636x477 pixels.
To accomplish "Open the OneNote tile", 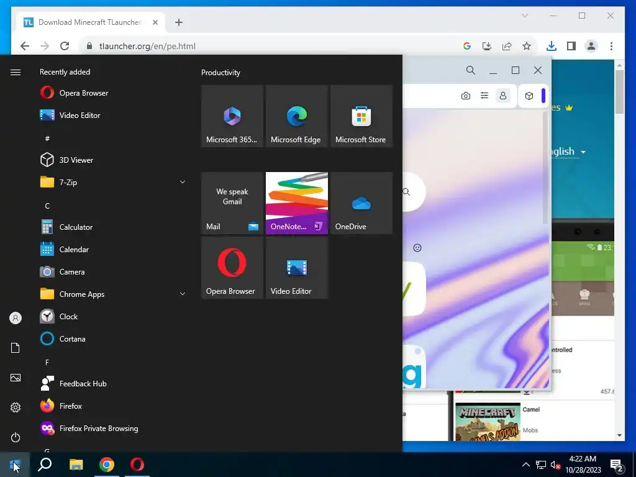I will 296,203.
